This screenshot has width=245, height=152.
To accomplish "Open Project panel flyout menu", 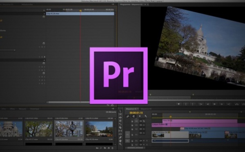I will click(x=113, y=109).
